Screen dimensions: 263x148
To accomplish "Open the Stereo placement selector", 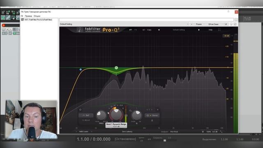I will tap(152, 116).
